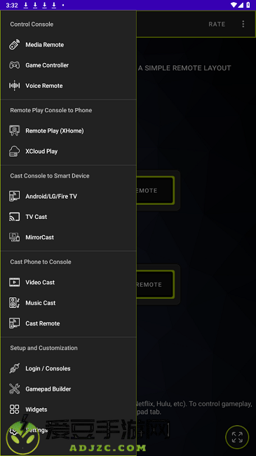Click the RATE button
The height and width of the screenshot is (456, 256).
click(x=217, y=24)
